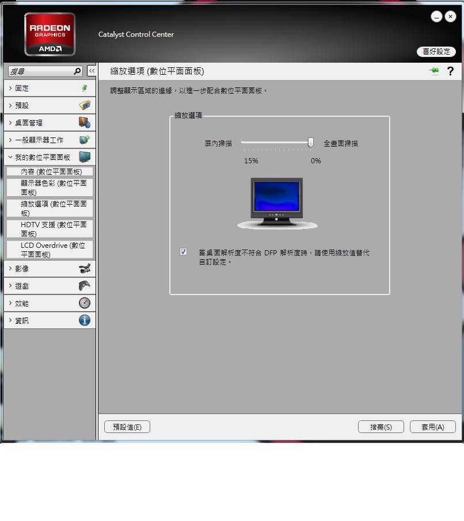Click the 全畫面掃描 label
This screenshot has height=521, width=464.
(x=341, y=143)
